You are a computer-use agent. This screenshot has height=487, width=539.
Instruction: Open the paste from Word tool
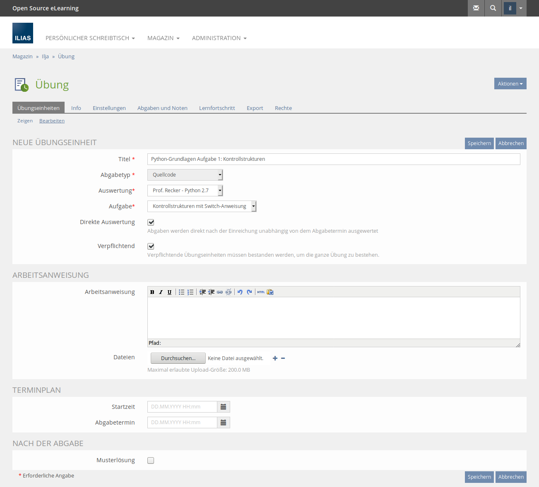coord(270,292)
